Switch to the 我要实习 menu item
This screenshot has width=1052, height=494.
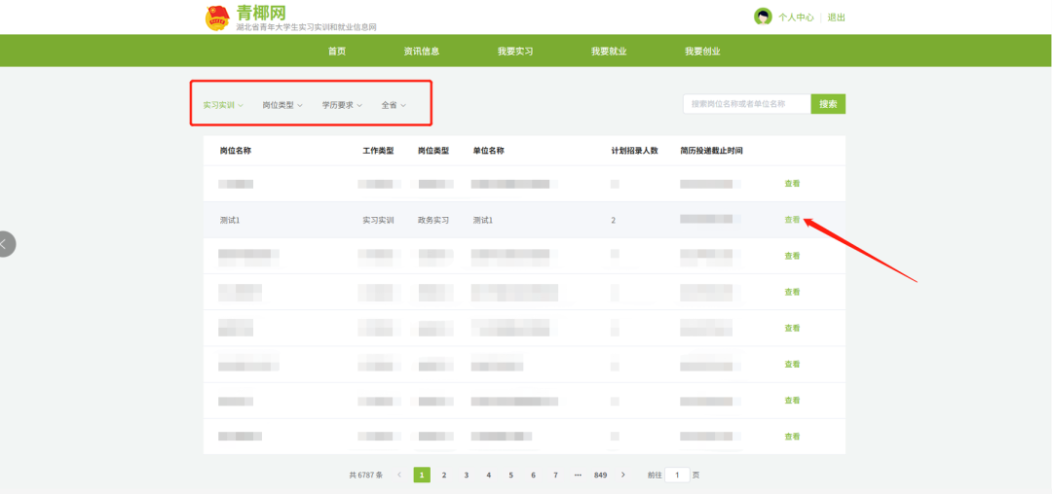(x=515, y=52)
